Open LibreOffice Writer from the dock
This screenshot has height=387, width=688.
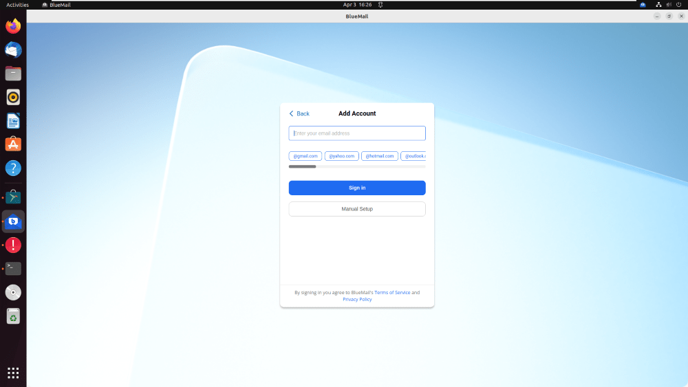(13, 121)
